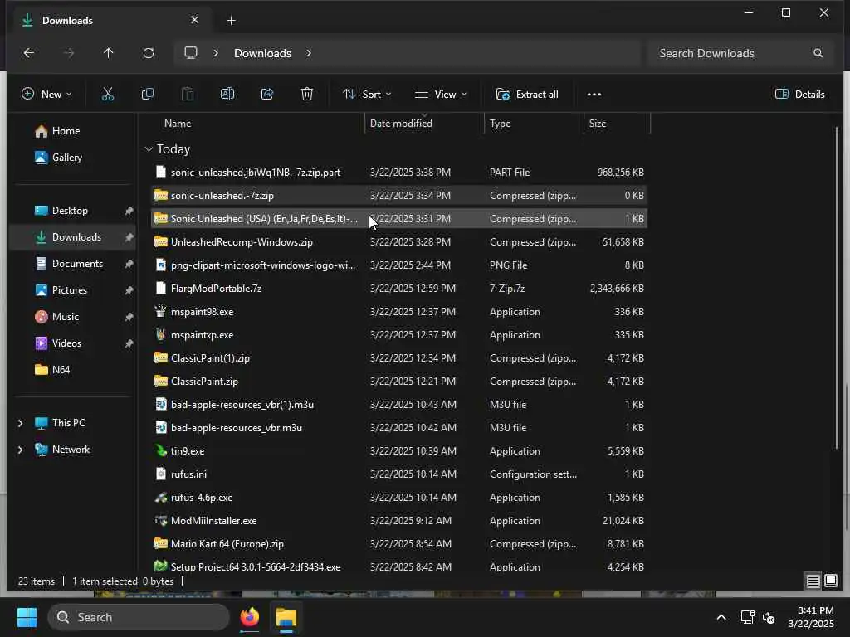
Task: Select FlargModPortable.7z file
Action: click(398, 289)
